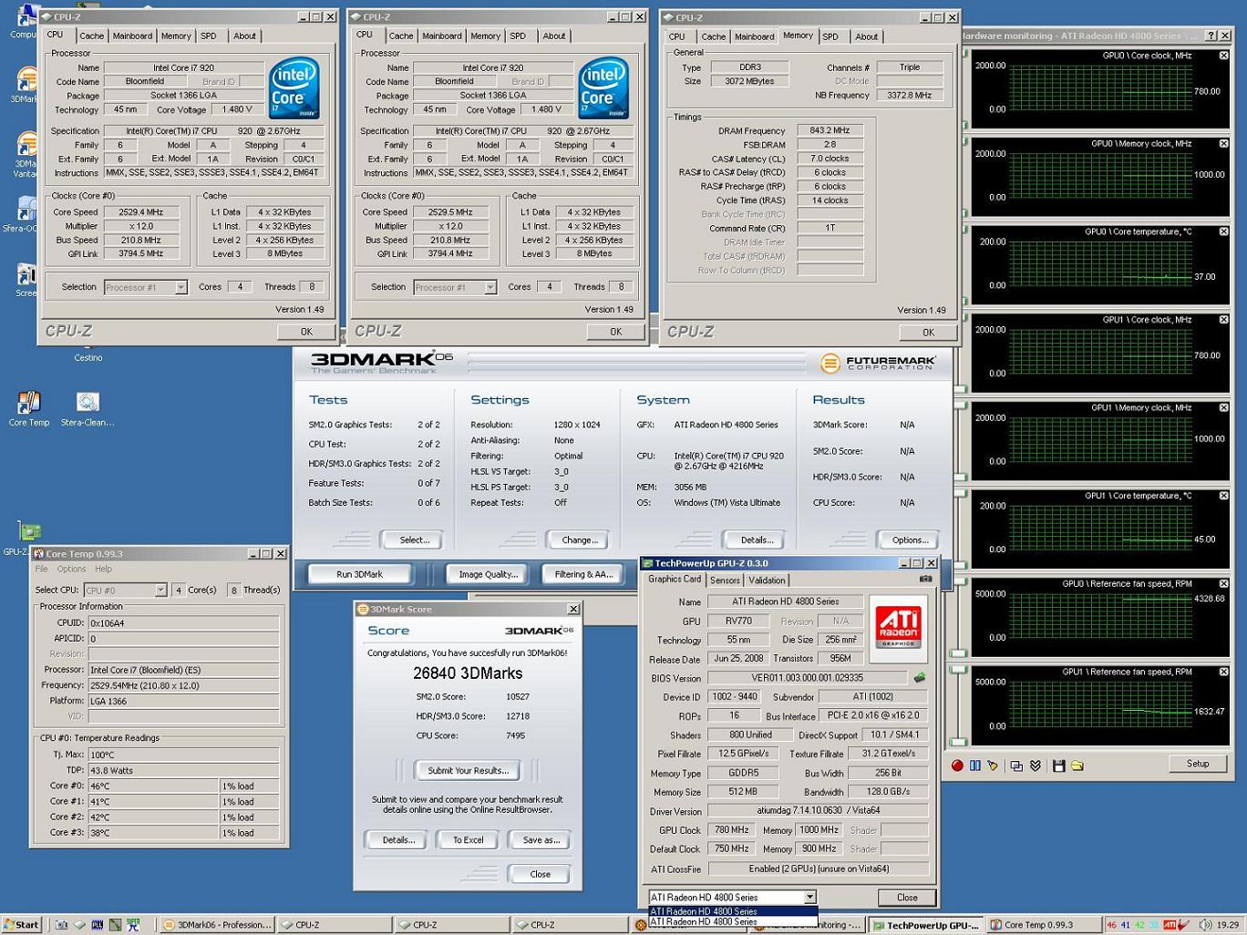The width and height of the screenshot is (1247, 935).
Task: Collapse the GPU selector dropdown arrow in GPU-Z
Action: [809, 898]
